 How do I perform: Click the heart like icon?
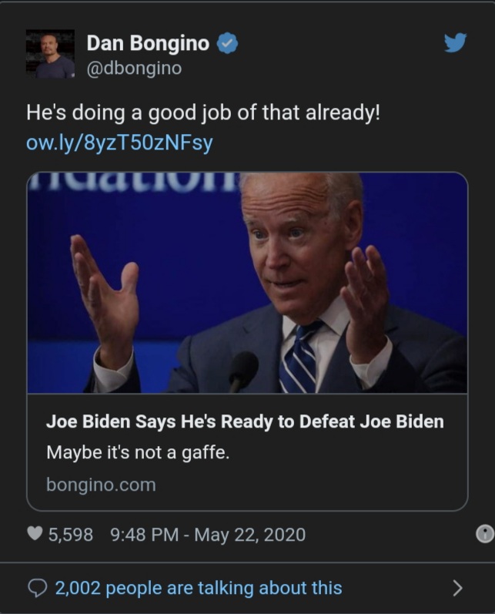(x=35, y=533)
